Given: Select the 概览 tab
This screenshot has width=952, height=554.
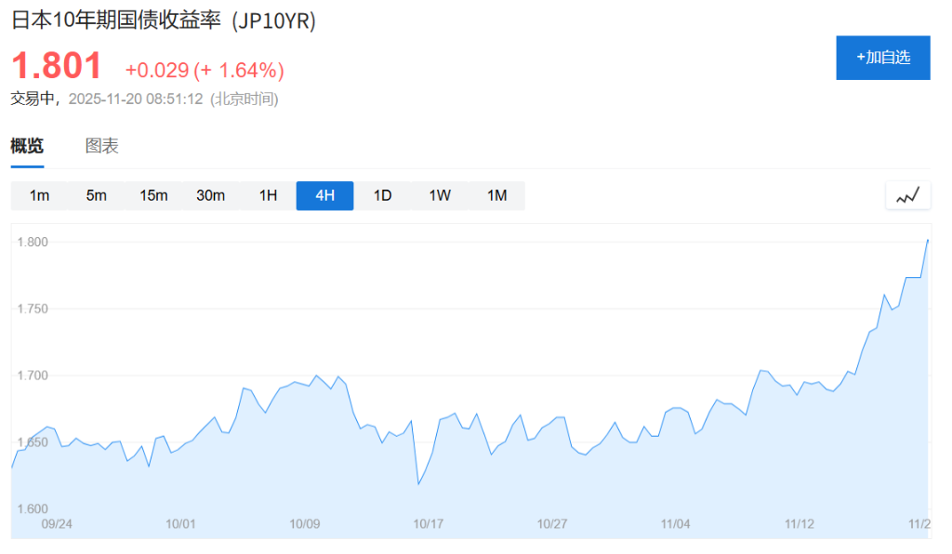Looking at the screenshot, I should [x=27, y=146].
